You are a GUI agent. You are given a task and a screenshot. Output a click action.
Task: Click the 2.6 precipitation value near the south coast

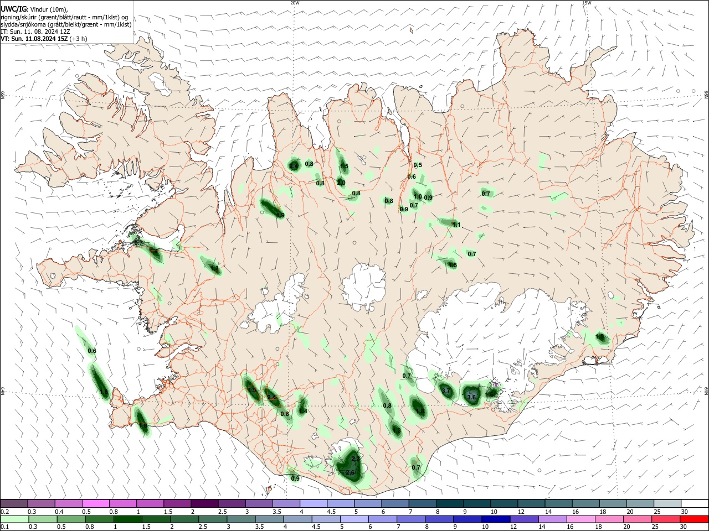(350, 472)
